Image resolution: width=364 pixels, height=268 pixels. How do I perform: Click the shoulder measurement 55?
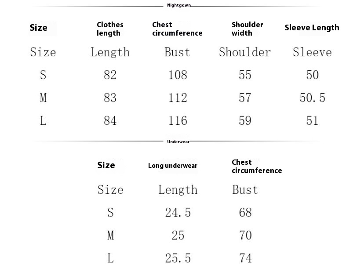pyautogui.click(x=245, y=75)
